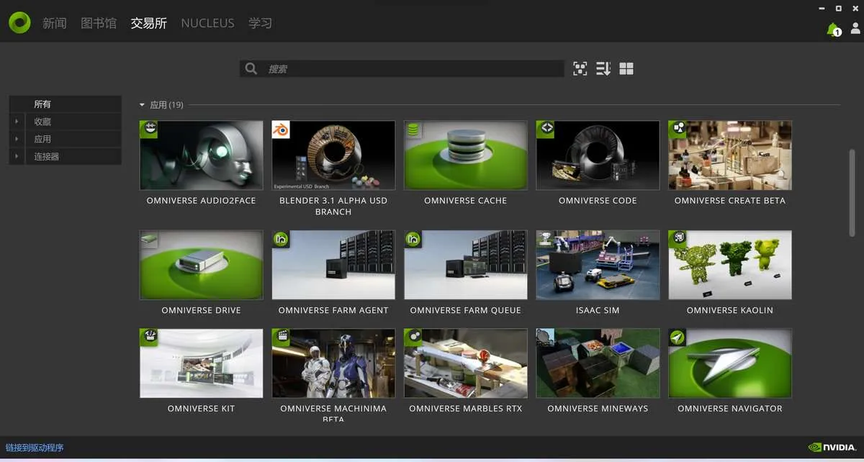Click BLENDER 3.1 ALPHA USD BRANCH label
This screenshot has width=864, height=462.
tap(333, 207)
